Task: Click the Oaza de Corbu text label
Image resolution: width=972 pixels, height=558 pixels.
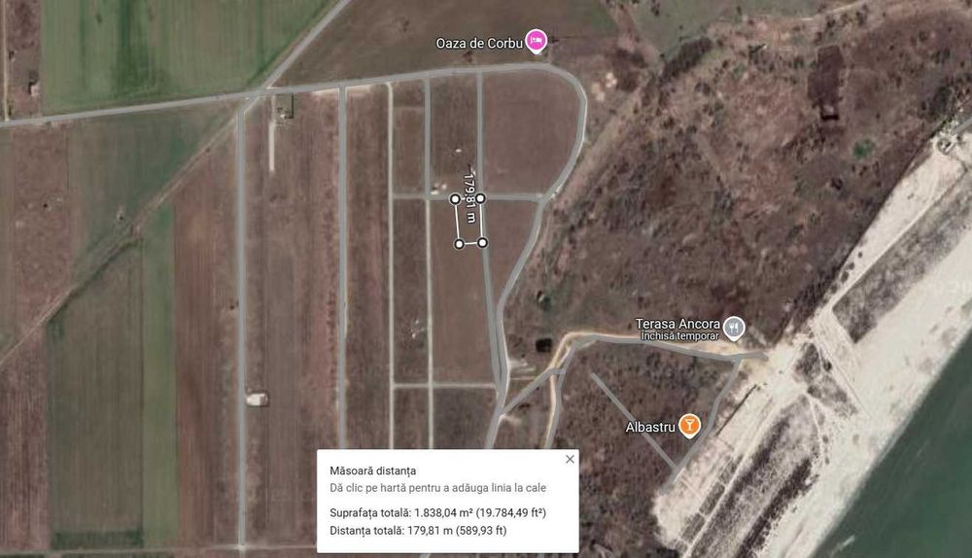Action: tap(479, 44)
